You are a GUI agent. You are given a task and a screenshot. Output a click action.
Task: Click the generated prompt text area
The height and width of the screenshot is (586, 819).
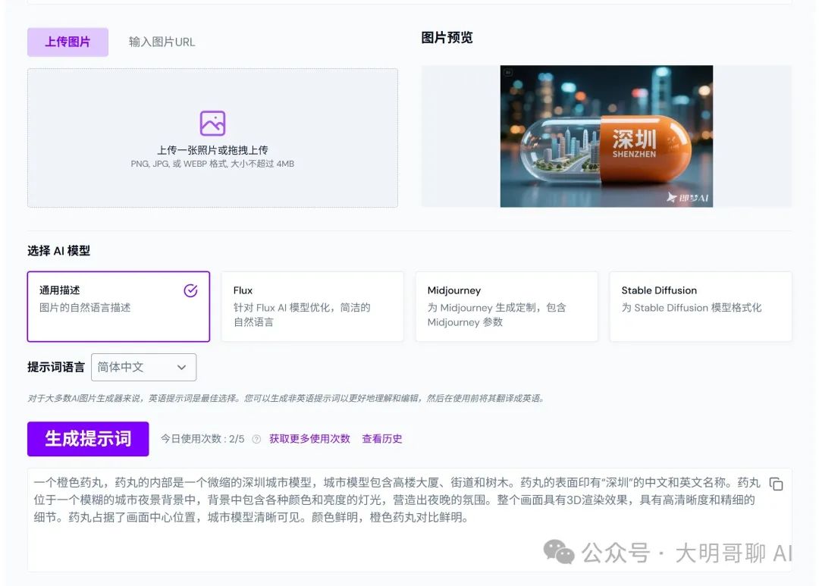409,520
